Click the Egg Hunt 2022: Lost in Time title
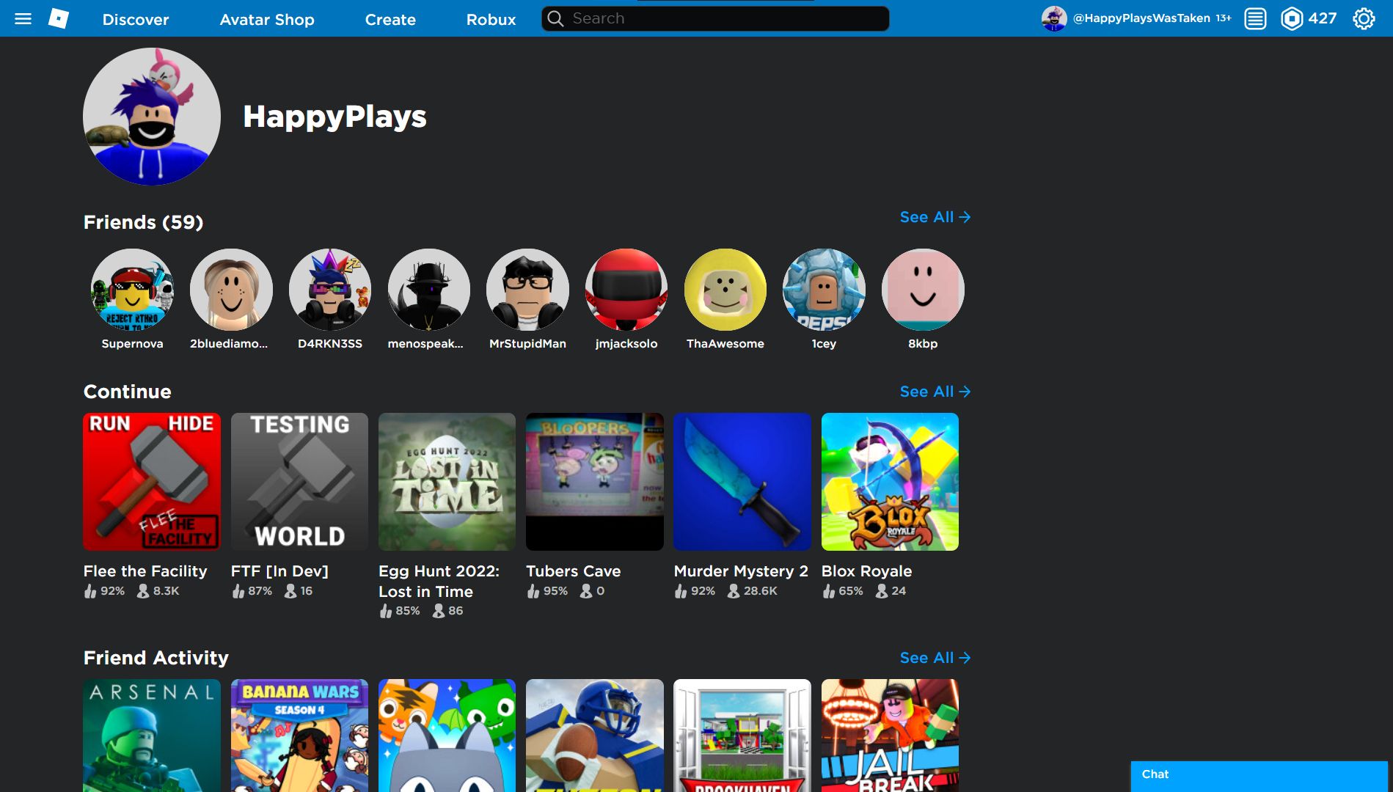This screenshot has height=792, width=1393. click(439, 582)
